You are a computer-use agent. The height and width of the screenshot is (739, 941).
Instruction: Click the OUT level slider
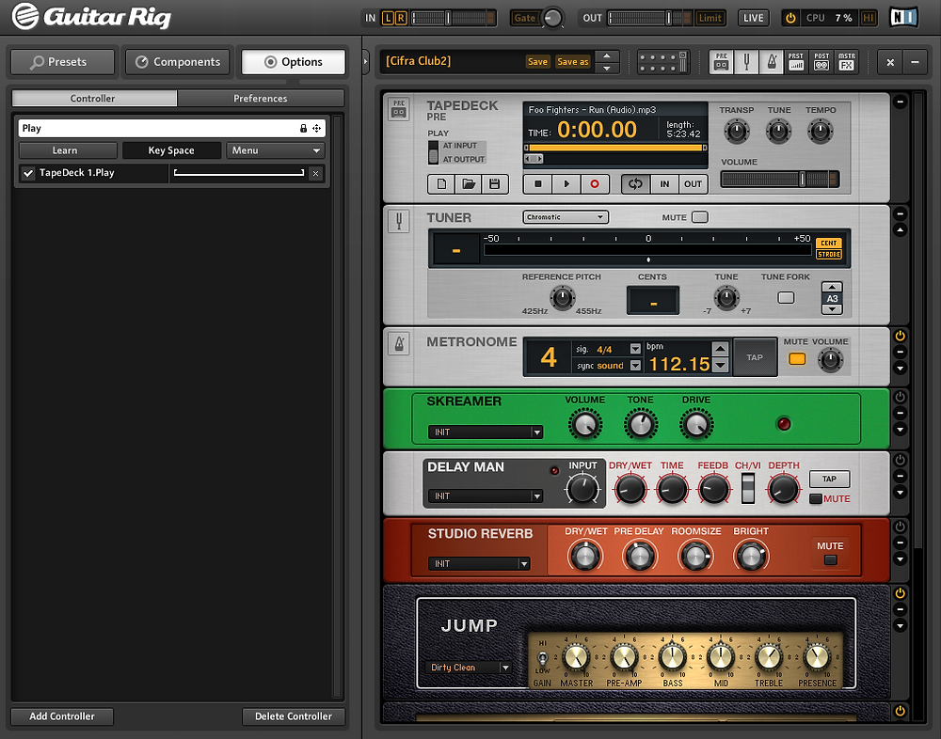650,18
